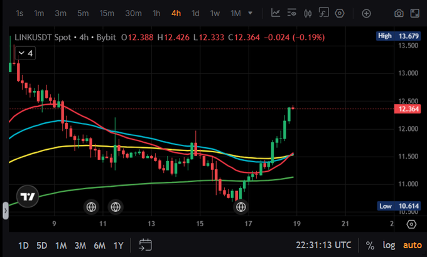Click the closing price value C12.364
Screen dimensions: 427x257
click(x=244, y=37)
